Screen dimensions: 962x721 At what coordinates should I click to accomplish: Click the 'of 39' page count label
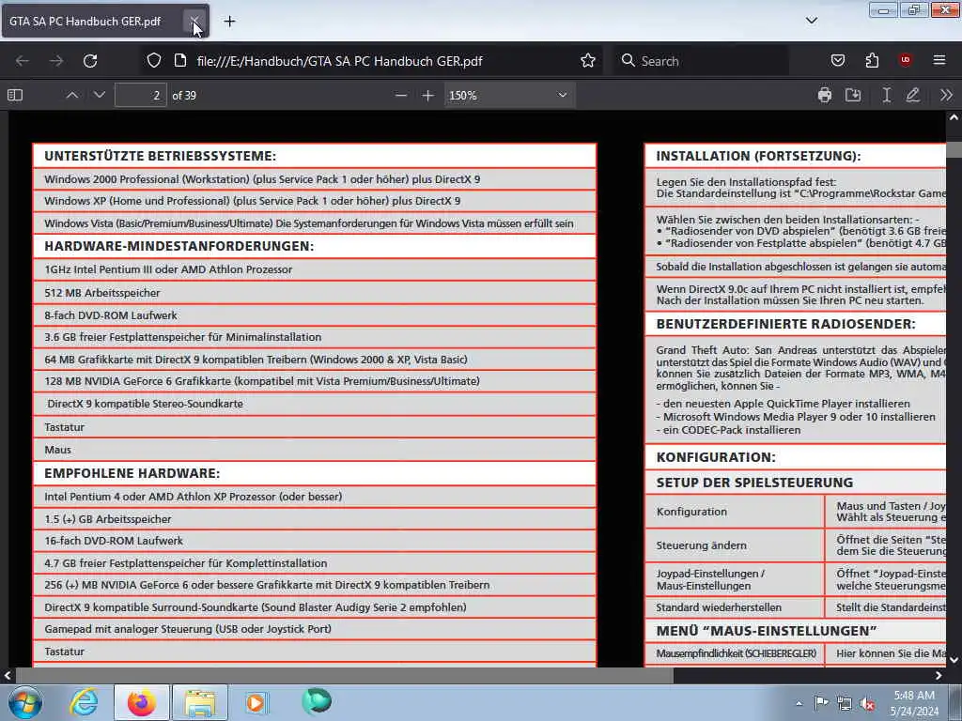tap(184, 95)
